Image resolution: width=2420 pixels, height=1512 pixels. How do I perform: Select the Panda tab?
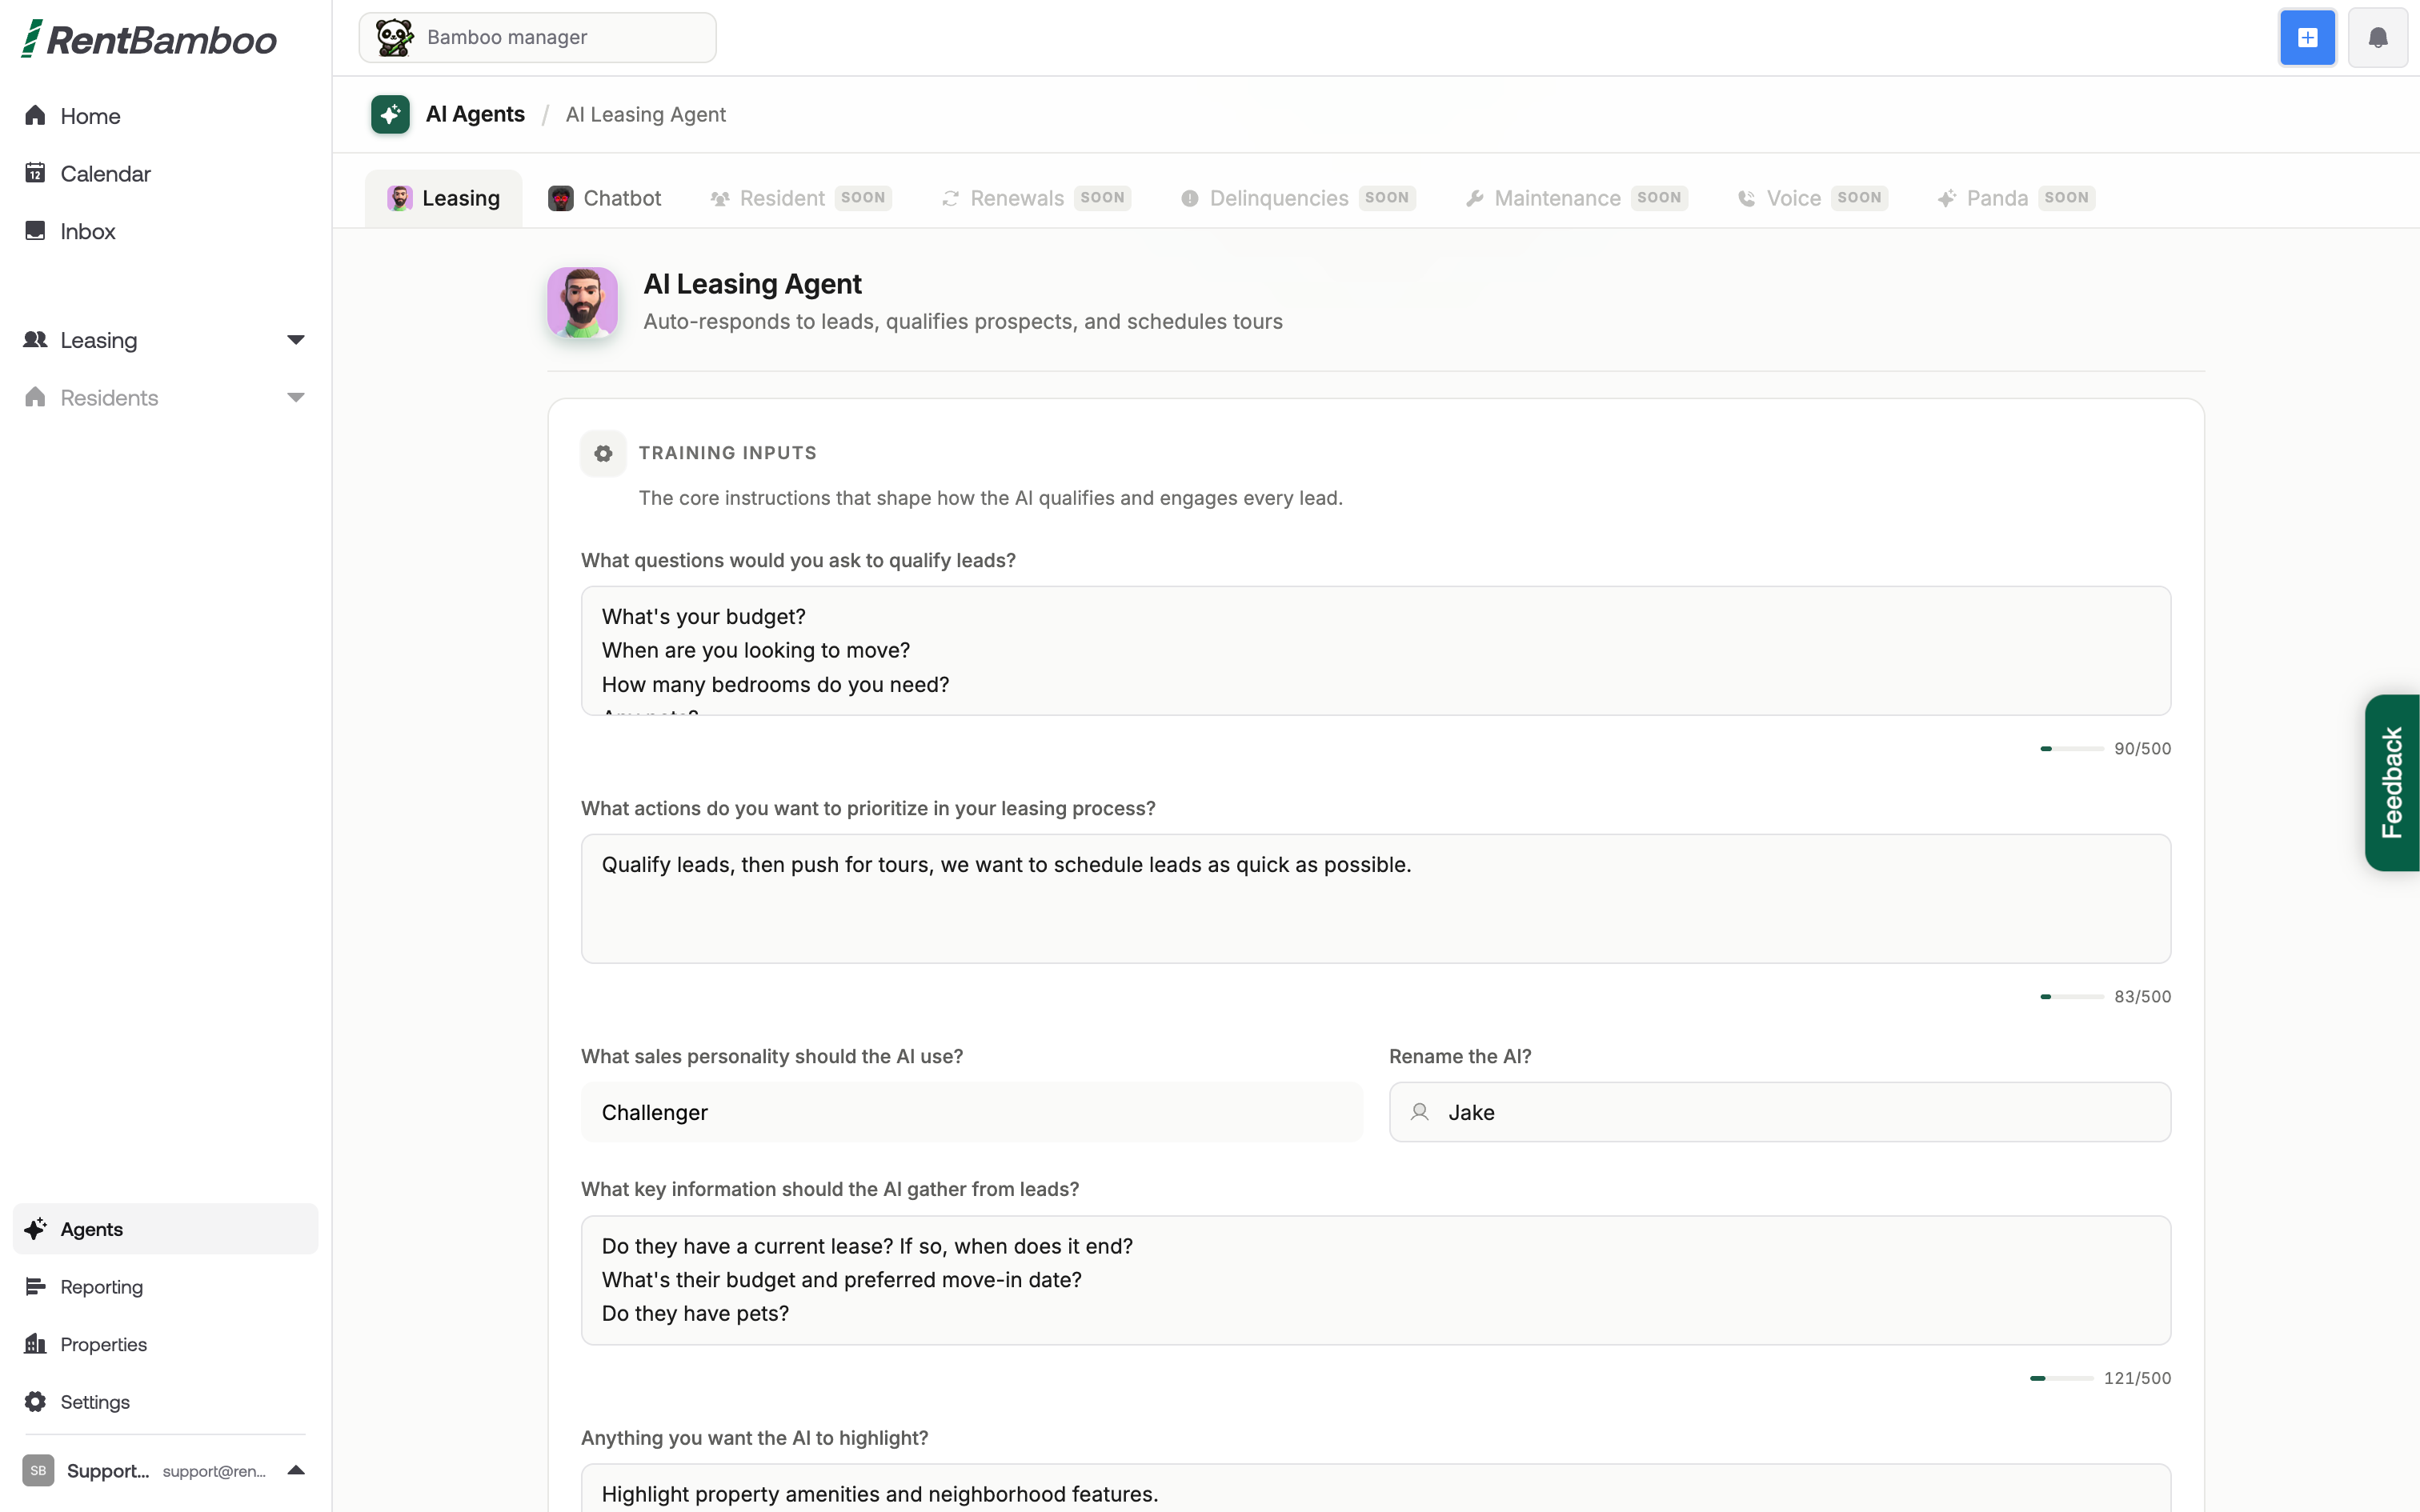pos(2015,198)
